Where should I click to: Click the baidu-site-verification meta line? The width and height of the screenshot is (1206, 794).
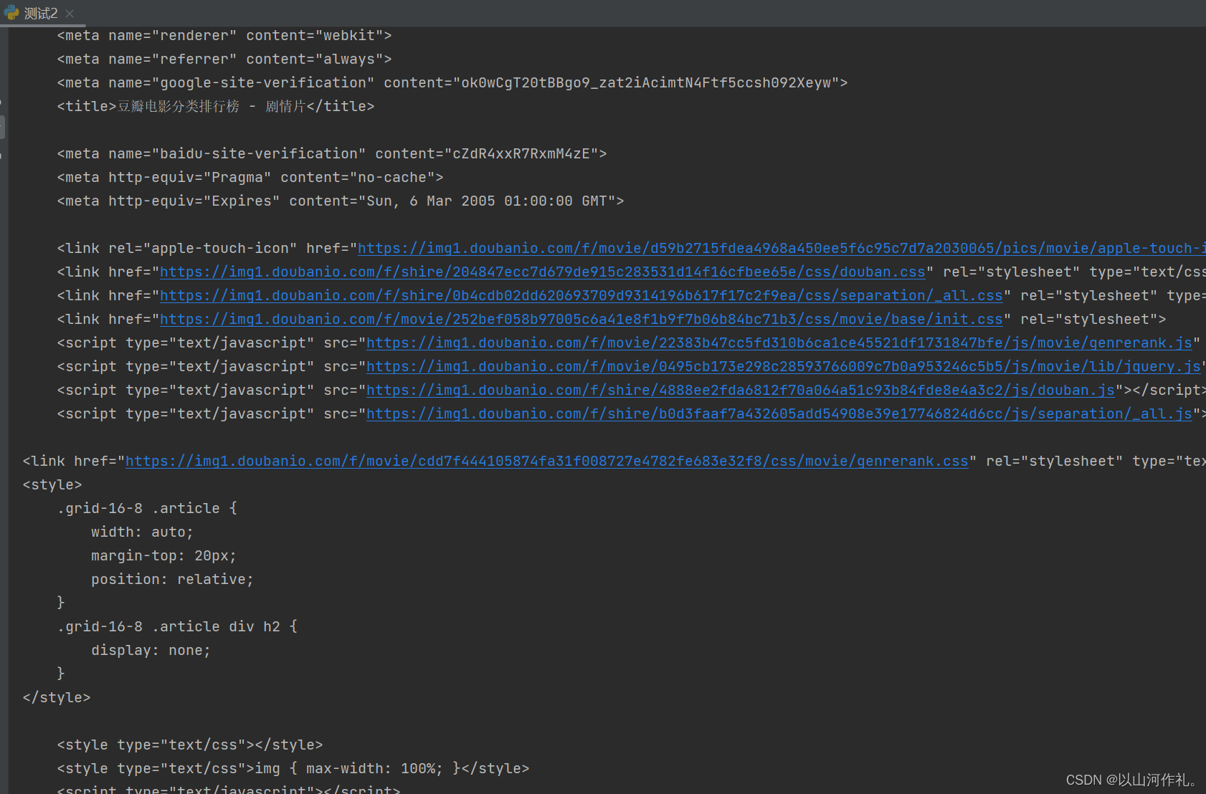[332, 154]
